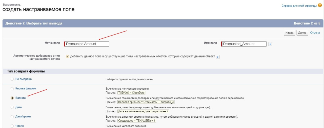Select the Дата/время radio button
Image resolution: width=324 pixels, height=128 pixels.
(x=12, y=117)
